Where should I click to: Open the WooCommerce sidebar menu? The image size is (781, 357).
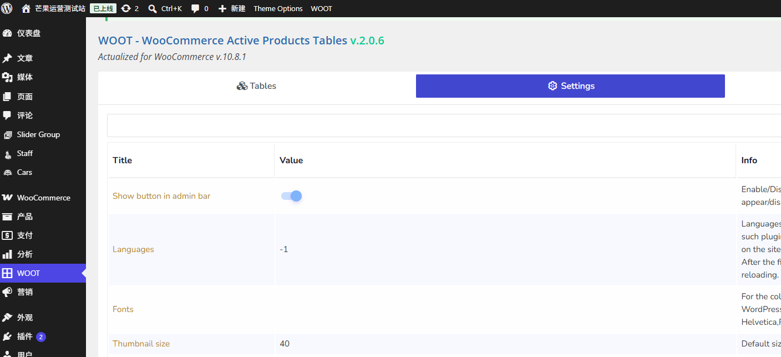(43, 198)
